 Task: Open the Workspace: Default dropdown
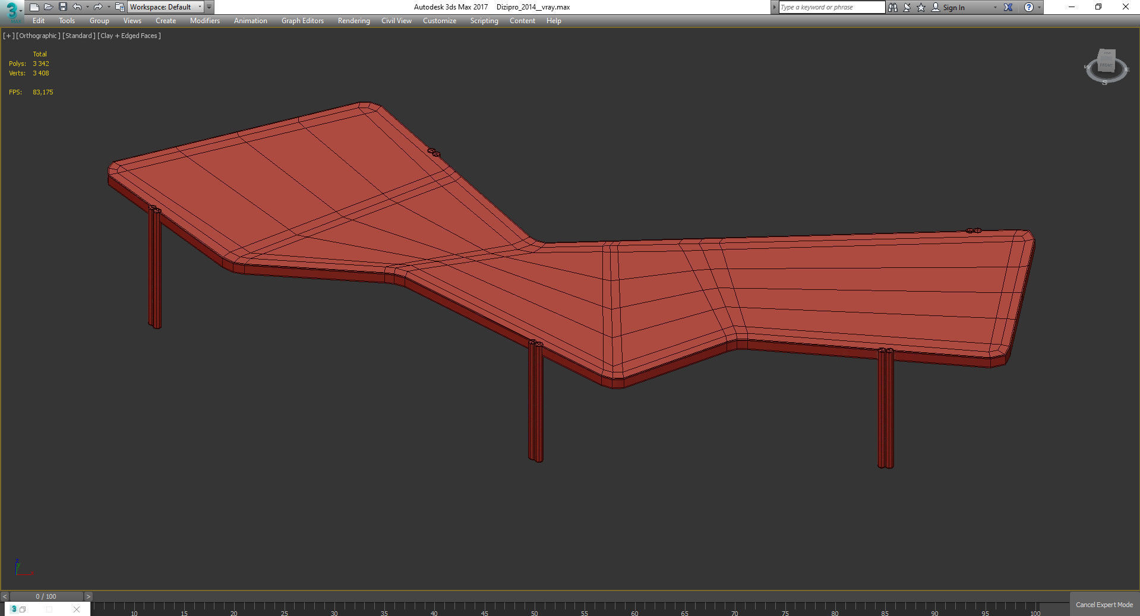click(x=166, y=7)
